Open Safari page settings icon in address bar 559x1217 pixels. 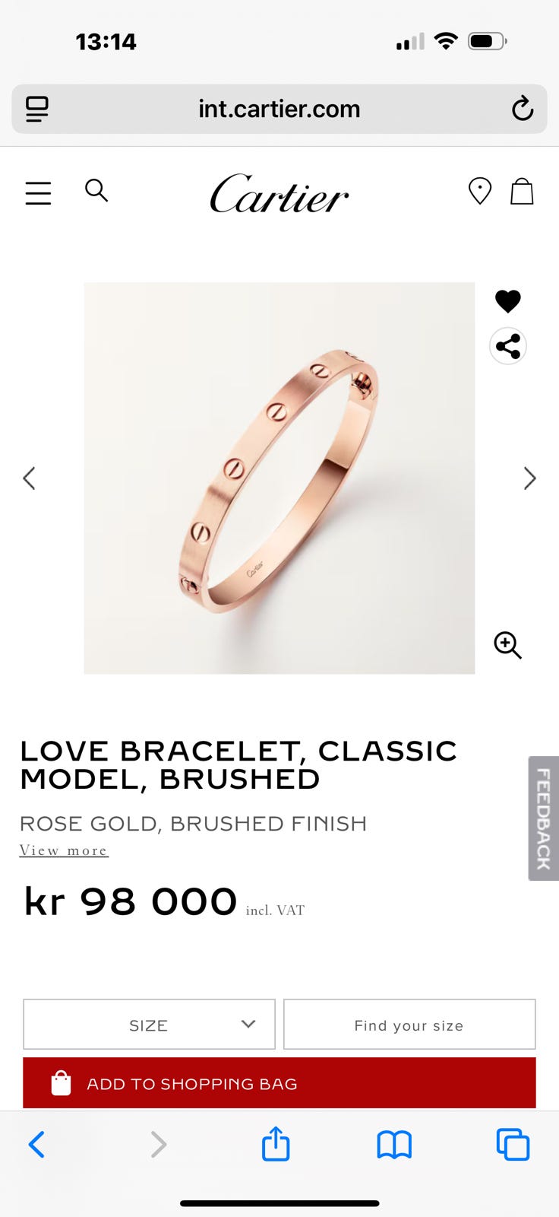point(37,109)
